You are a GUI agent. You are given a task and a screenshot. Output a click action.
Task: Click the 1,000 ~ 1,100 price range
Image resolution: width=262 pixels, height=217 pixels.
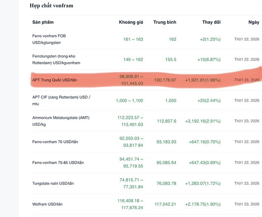coord(129,100)
